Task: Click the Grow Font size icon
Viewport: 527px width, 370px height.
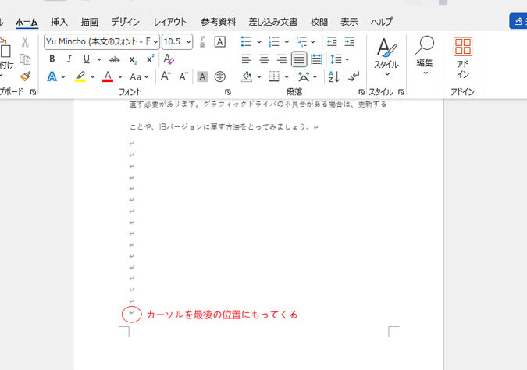Action: pos(166,76)
